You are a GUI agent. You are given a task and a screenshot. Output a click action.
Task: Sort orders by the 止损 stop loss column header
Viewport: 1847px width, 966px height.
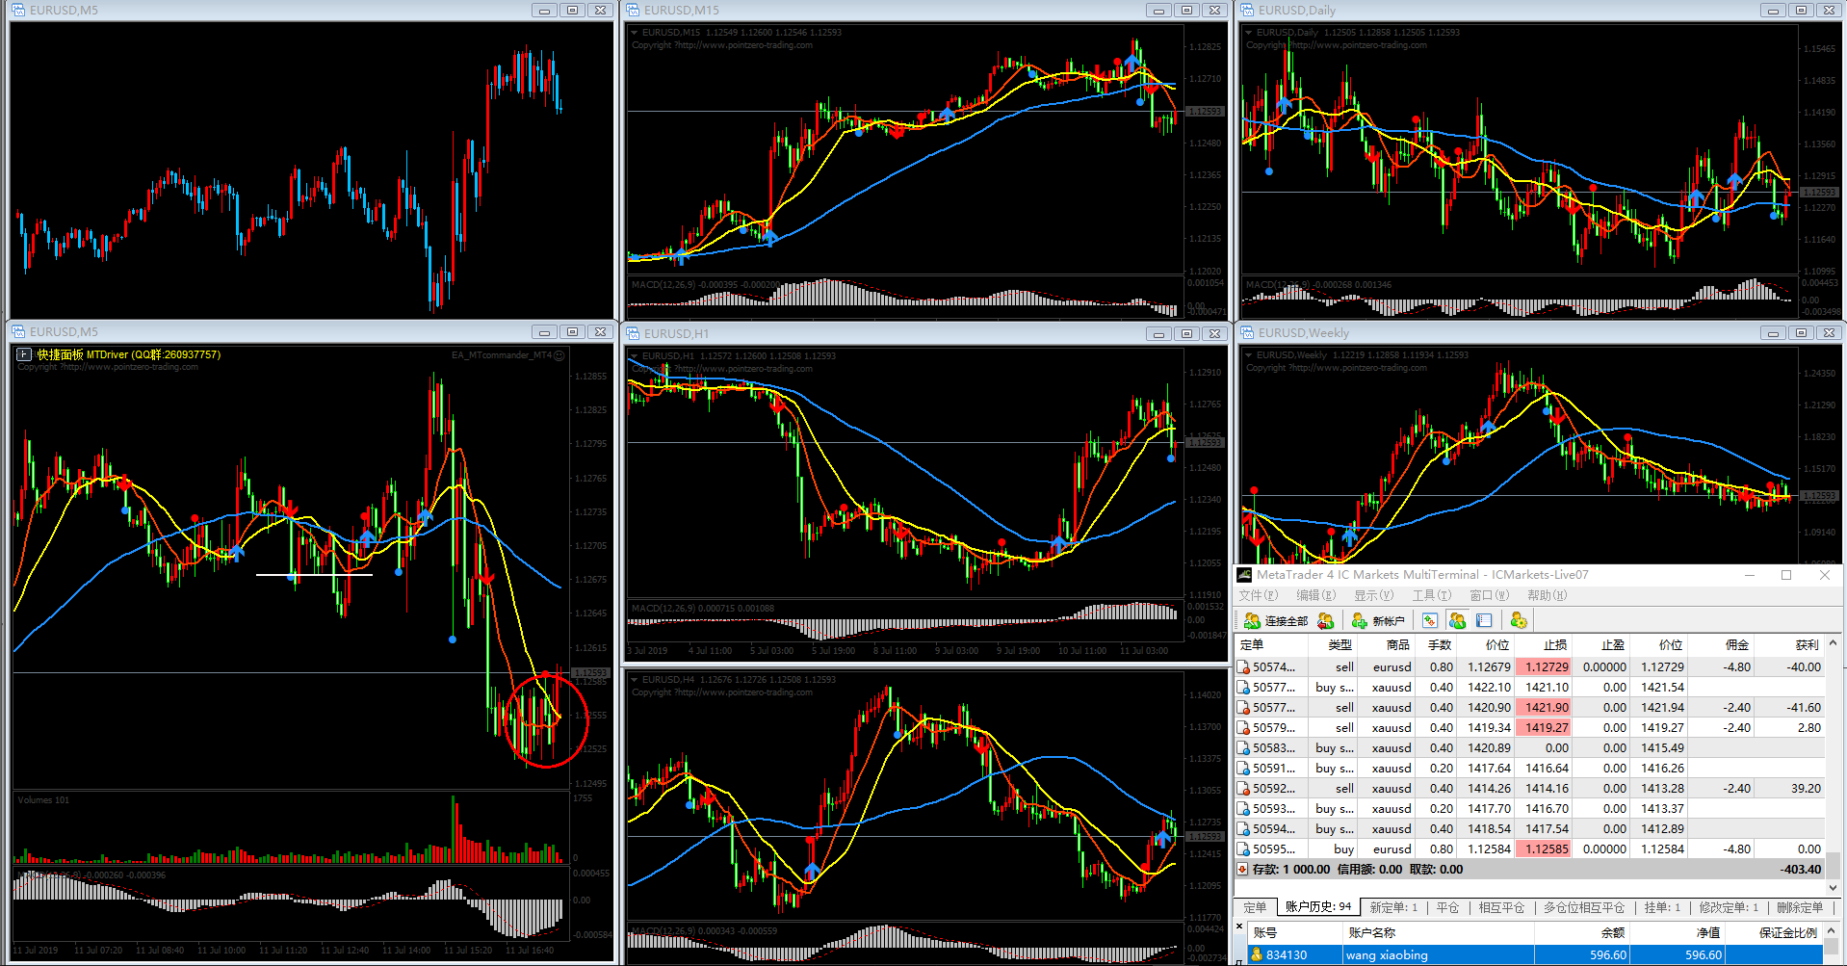point(1543,644)
